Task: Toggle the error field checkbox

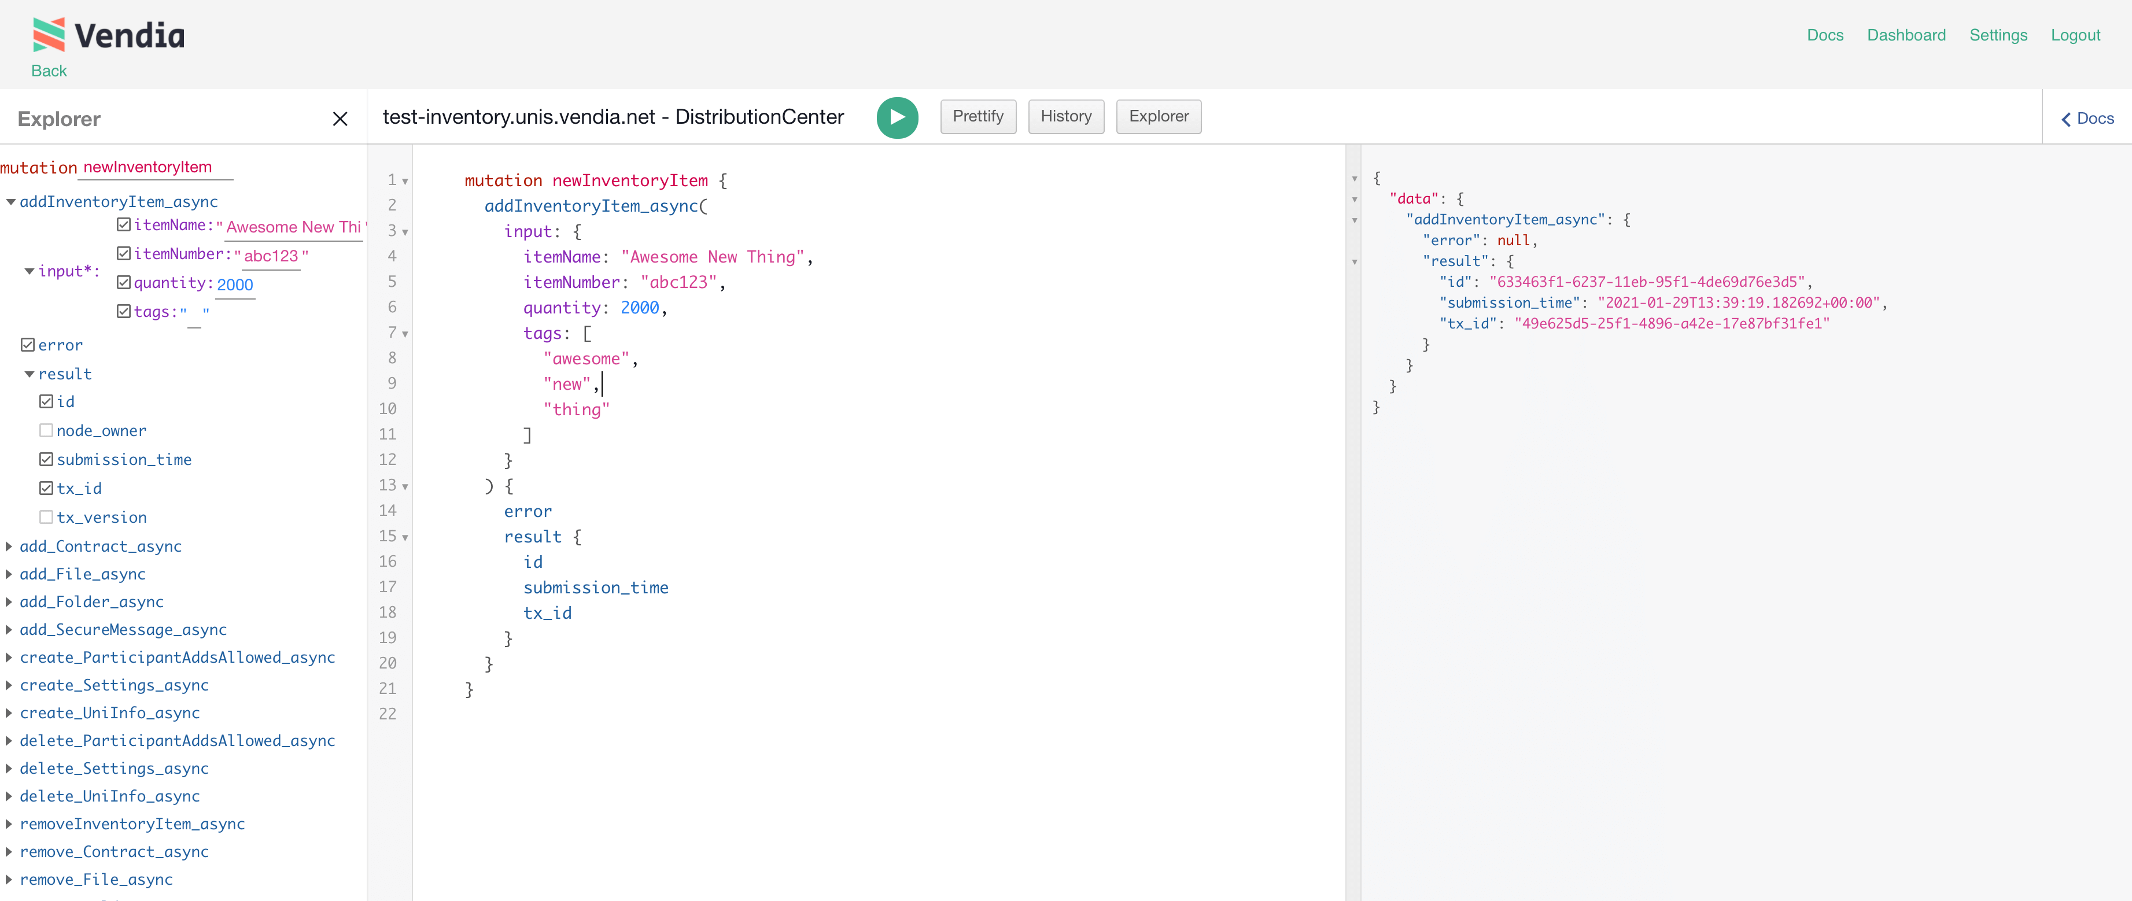Action: (x=28, y=344)
